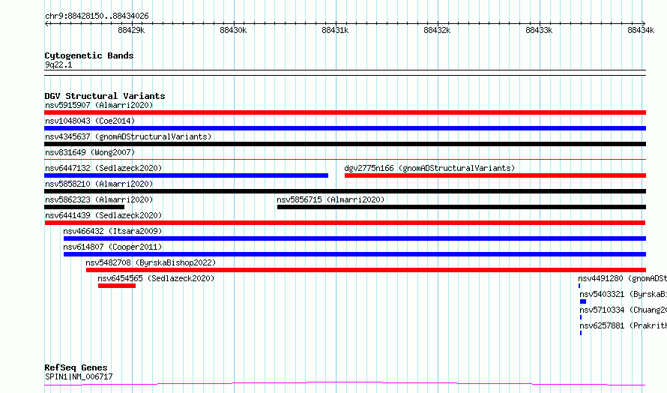Click the blue nsv6447132 variant bar

pyautogui.click(x=187, y=175)
